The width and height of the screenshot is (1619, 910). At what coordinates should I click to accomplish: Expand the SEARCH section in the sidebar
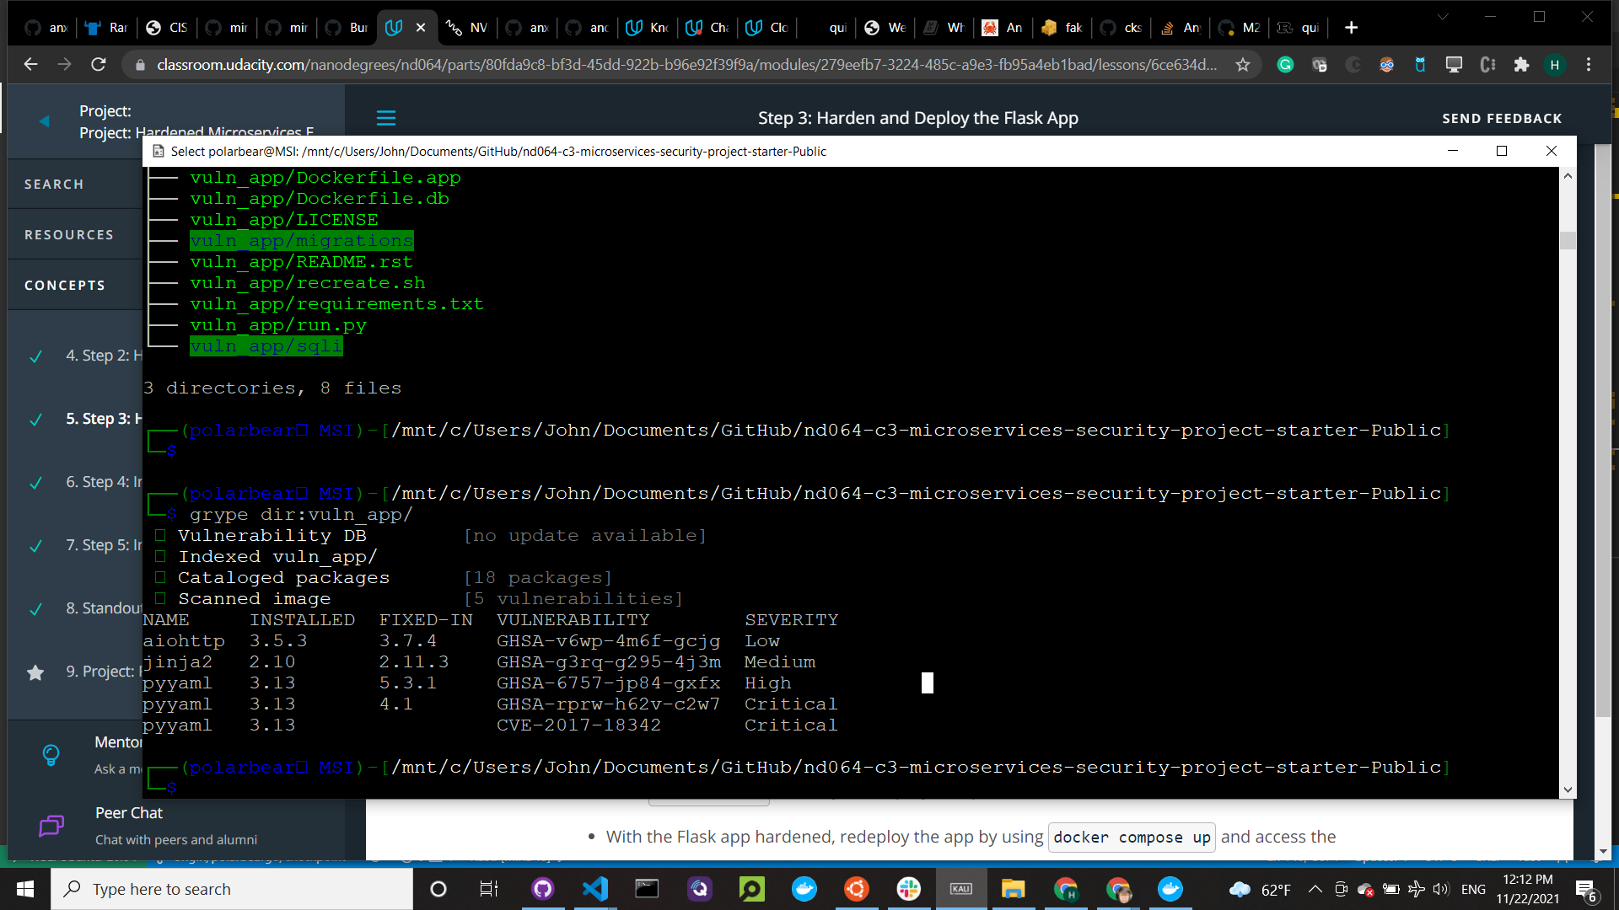pos(54,185)
